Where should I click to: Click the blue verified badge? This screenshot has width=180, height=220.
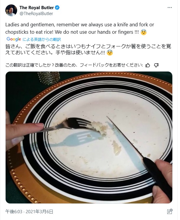[57, 8]
